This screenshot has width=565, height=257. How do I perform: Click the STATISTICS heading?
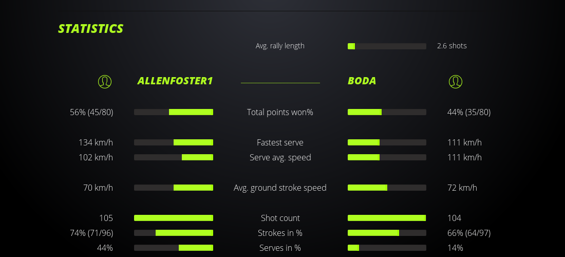(x=91, y=29)
